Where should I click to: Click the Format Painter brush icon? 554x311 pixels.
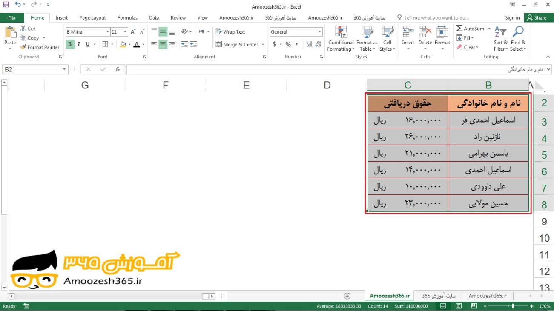(x=23, y=47)
